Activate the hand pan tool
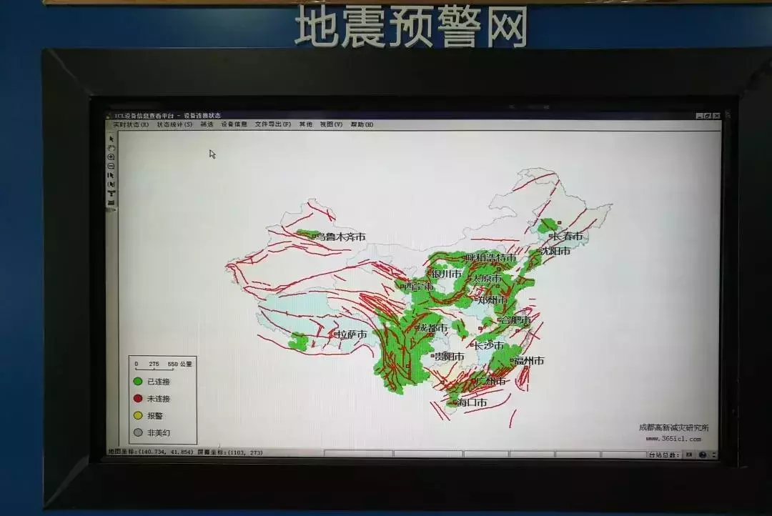 click(x=112, y=148)
